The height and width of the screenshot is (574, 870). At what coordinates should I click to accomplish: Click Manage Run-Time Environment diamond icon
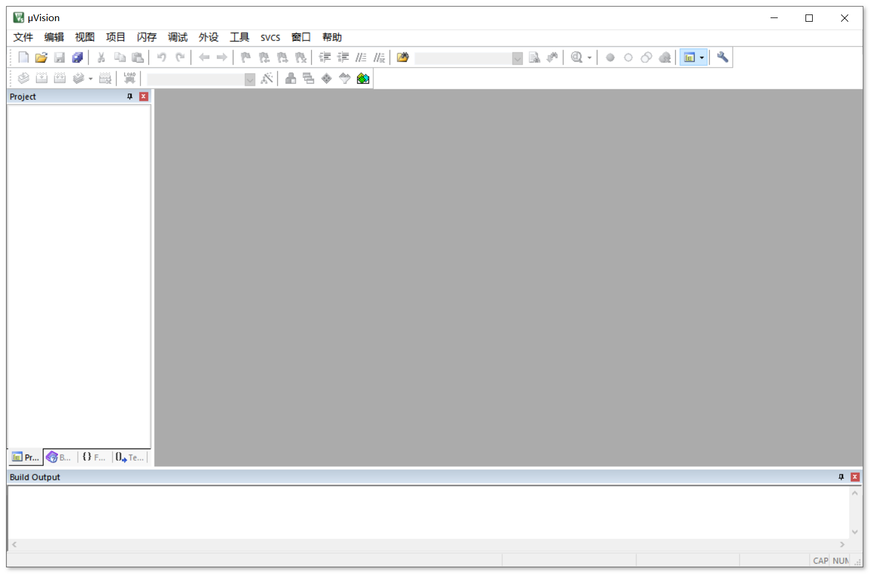click(327, 78)
